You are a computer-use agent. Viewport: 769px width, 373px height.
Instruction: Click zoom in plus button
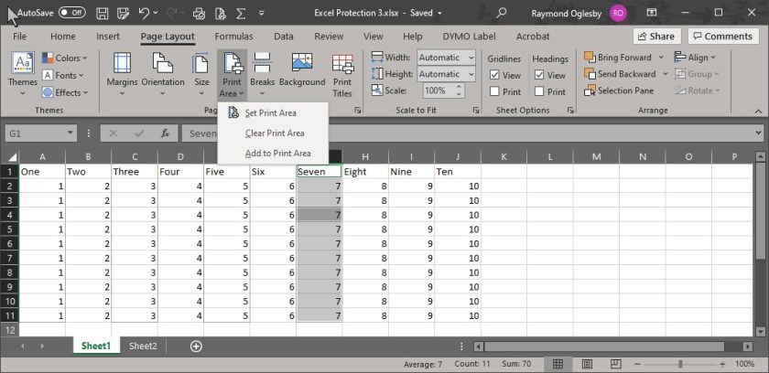[722, 364]
